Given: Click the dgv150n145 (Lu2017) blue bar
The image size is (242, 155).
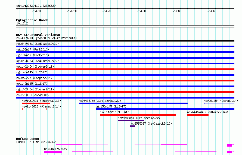Looking at the screenshot, I should tap(165, 109).
